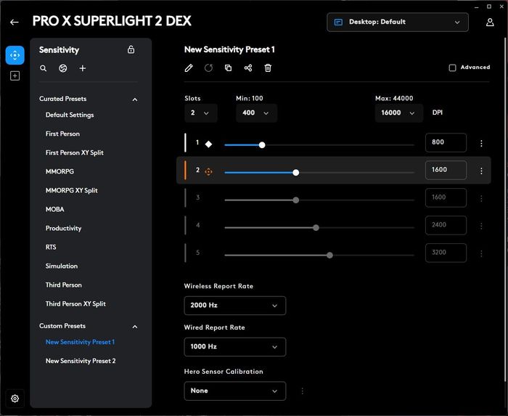508x416 pixels.
Task: Choose the Third Person XY Split preset
Action: tap(75, 304)
